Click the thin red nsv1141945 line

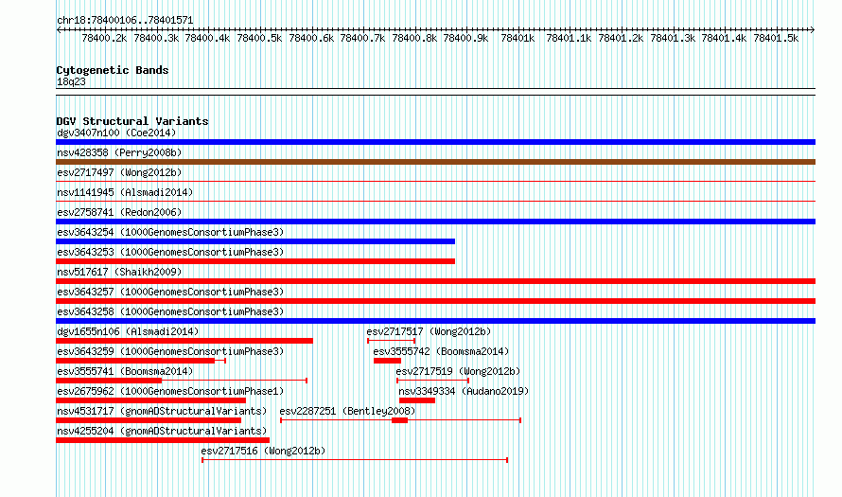tap(435, 202)
